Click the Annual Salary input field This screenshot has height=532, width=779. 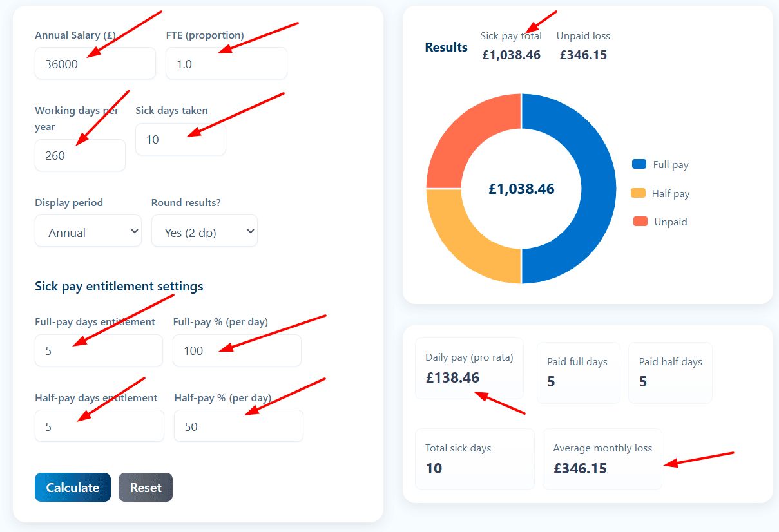(x=95, y=63)
